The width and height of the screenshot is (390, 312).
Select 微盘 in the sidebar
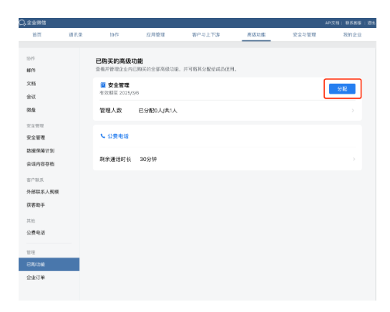click(x=31, y=109)
